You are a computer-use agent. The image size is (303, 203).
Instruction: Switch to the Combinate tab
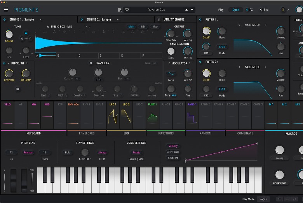pyautogui.click(x=245, y=133)
